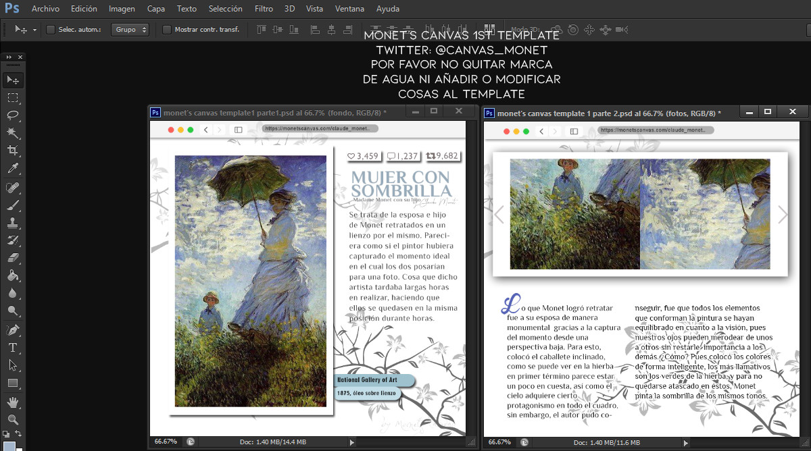Image resolution: width=811 pixels, height=451 pixels.
Task: Click the align horizontal centers icon
Action: pyautogui.click(x=331, y=30)
